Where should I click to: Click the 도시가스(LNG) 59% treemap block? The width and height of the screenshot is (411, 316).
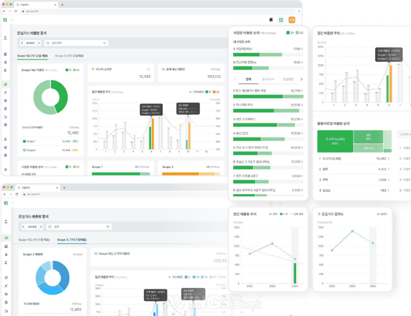click(x=335, y=142)
